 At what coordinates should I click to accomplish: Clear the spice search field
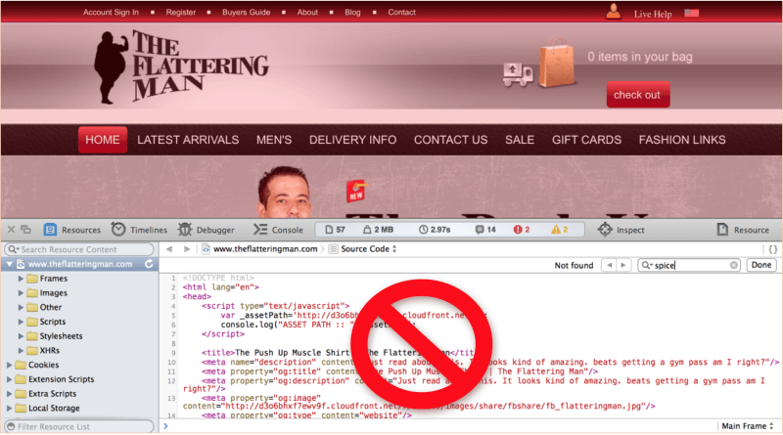click(x=734, y=265)
